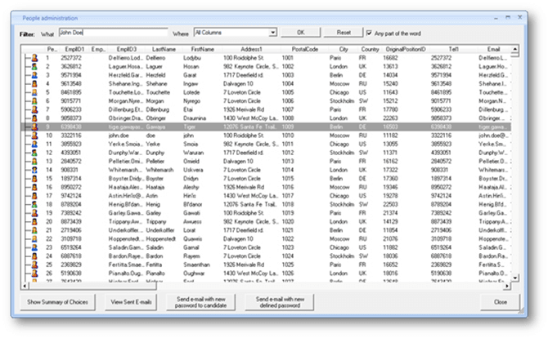Click position ID '22503' cell
The height and width of the screenshot is (338, 548).
tap(390, 204)
